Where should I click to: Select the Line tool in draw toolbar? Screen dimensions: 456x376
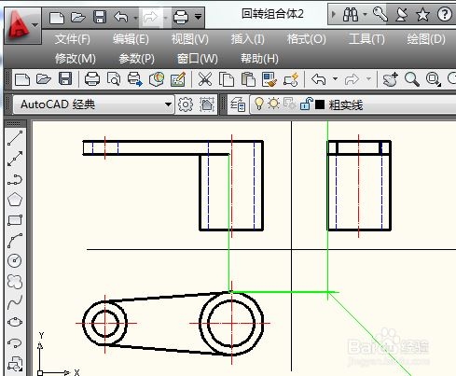point(15,138)
